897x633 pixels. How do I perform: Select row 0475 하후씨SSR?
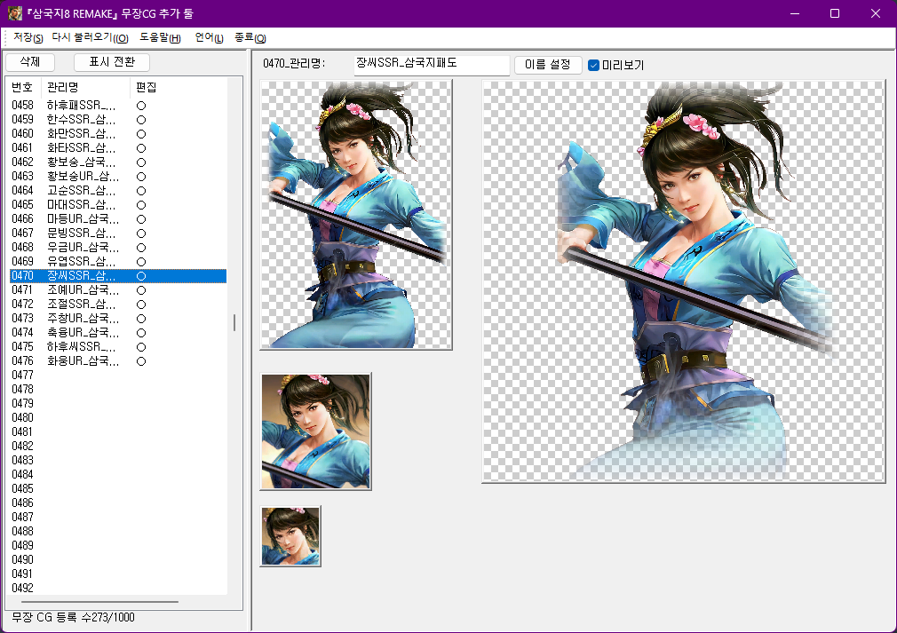point(118,346)
